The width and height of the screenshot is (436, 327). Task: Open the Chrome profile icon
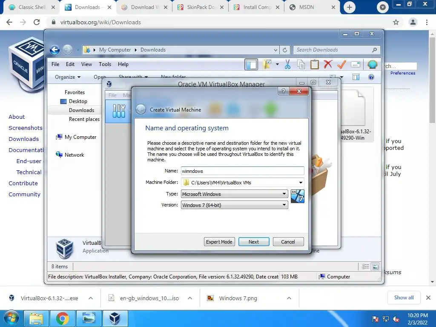[x=413, y=22]
